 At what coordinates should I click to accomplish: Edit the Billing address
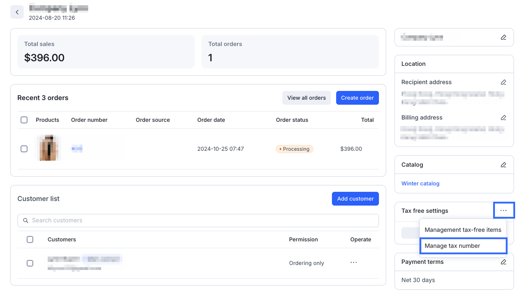coord(503,117)
